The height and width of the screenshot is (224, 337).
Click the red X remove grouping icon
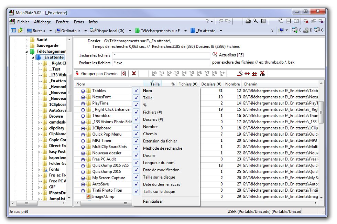pos(134,74)
